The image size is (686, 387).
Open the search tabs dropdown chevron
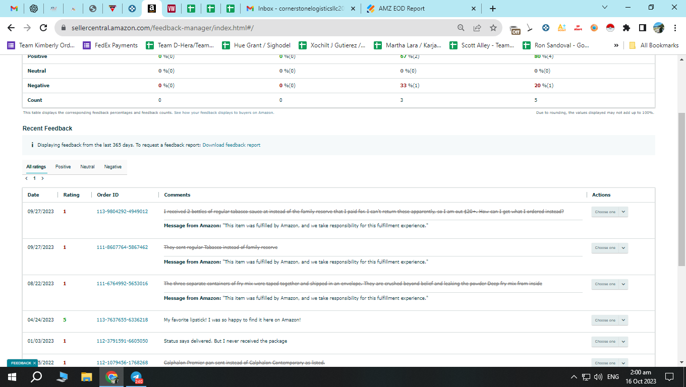605,8
